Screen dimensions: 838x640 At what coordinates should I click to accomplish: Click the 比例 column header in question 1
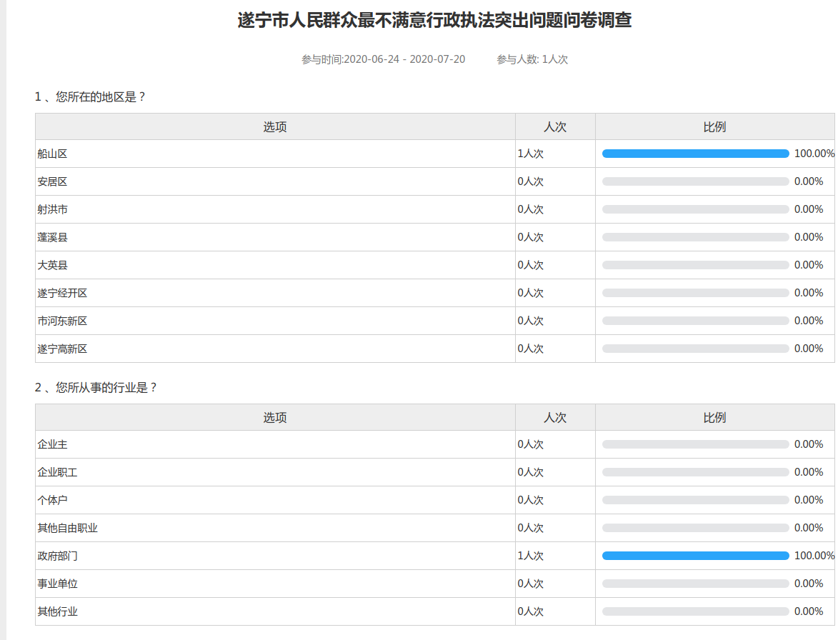tap(714, 127)
